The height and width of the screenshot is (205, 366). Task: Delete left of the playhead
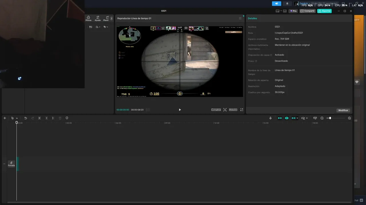[x=46, y=118]
